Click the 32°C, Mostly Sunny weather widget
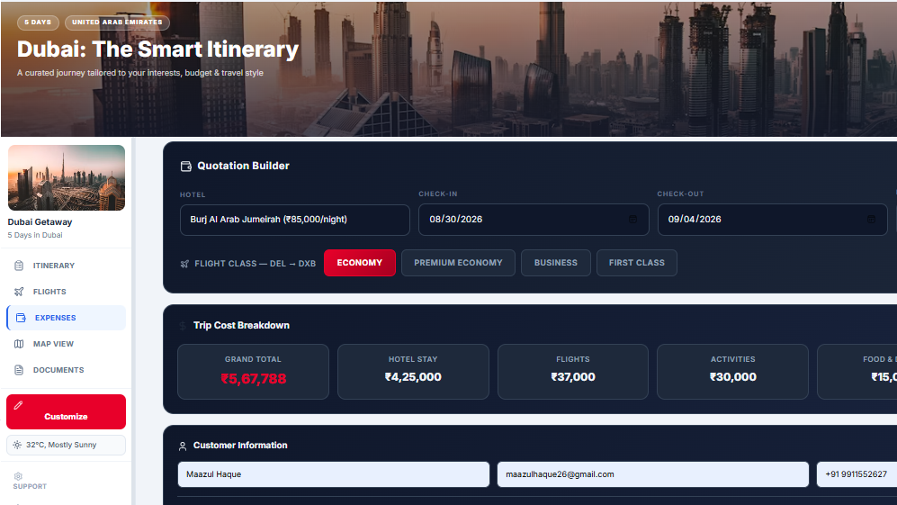 pyautogui.click(x=66, y=445)
